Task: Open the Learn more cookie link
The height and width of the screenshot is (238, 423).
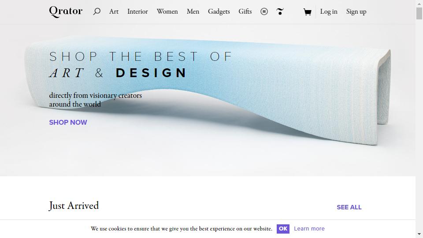Action: pyautogui.click(x=309, y=229)
